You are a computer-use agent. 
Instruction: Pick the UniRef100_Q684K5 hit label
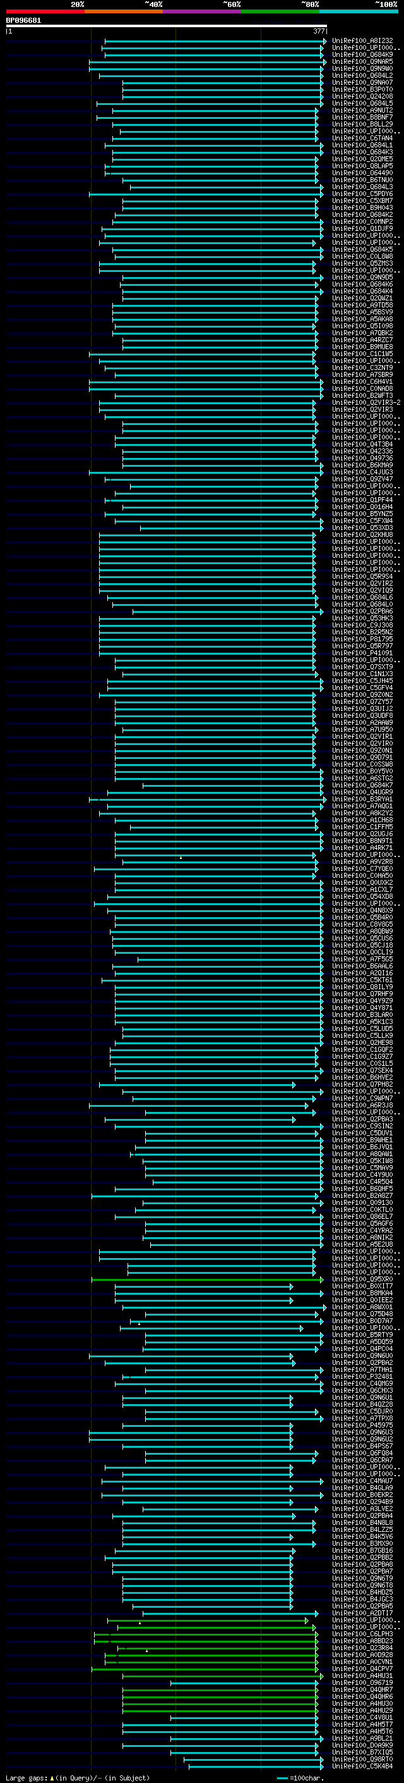(362, 249)
